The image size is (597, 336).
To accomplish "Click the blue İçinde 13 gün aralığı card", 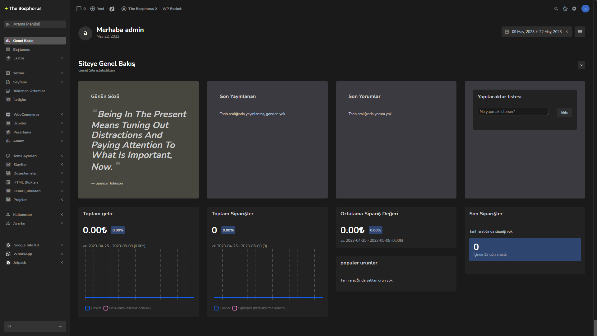I will tap(525, 250).
